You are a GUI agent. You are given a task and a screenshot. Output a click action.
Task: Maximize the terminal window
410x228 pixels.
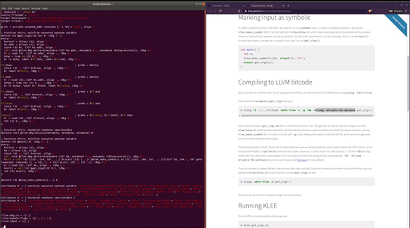click(x=199, y=4)
